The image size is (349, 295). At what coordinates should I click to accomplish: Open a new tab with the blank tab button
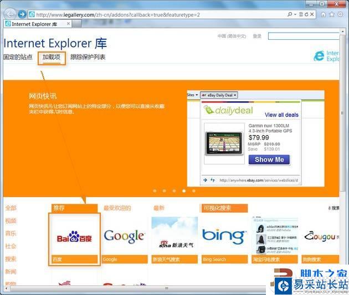tap(77, 24)
